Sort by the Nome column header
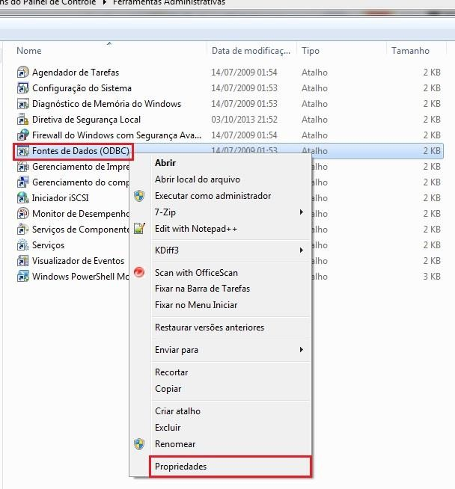Image resolution: width=455 pixels, height=489 pixels. coord(28,51)
